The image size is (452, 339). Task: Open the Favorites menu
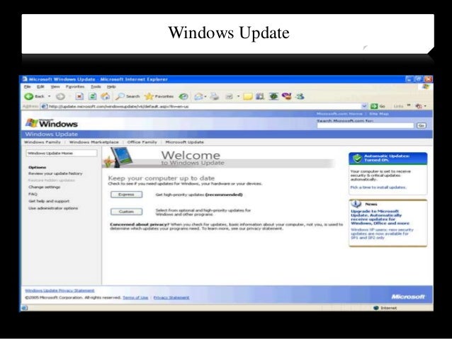click(x=75, y=86)
